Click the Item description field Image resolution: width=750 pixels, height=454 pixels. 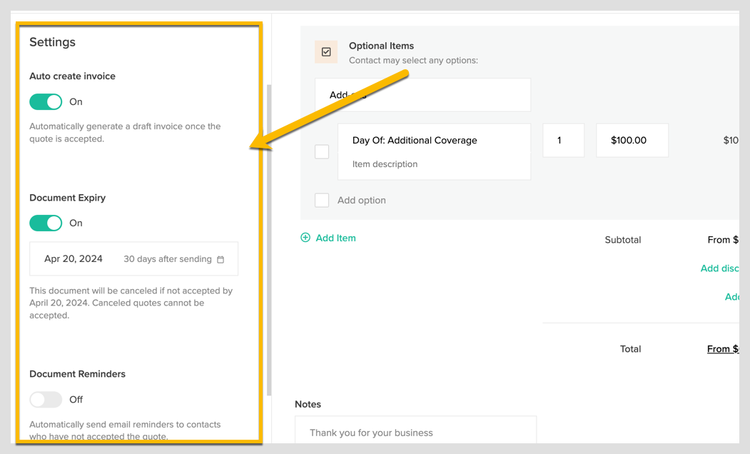pyautogui.click(x=385, y=164)
